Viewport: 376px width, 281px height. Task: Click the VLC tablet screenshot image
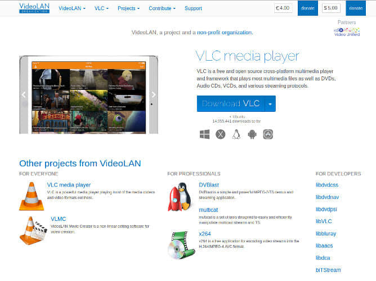89,95
